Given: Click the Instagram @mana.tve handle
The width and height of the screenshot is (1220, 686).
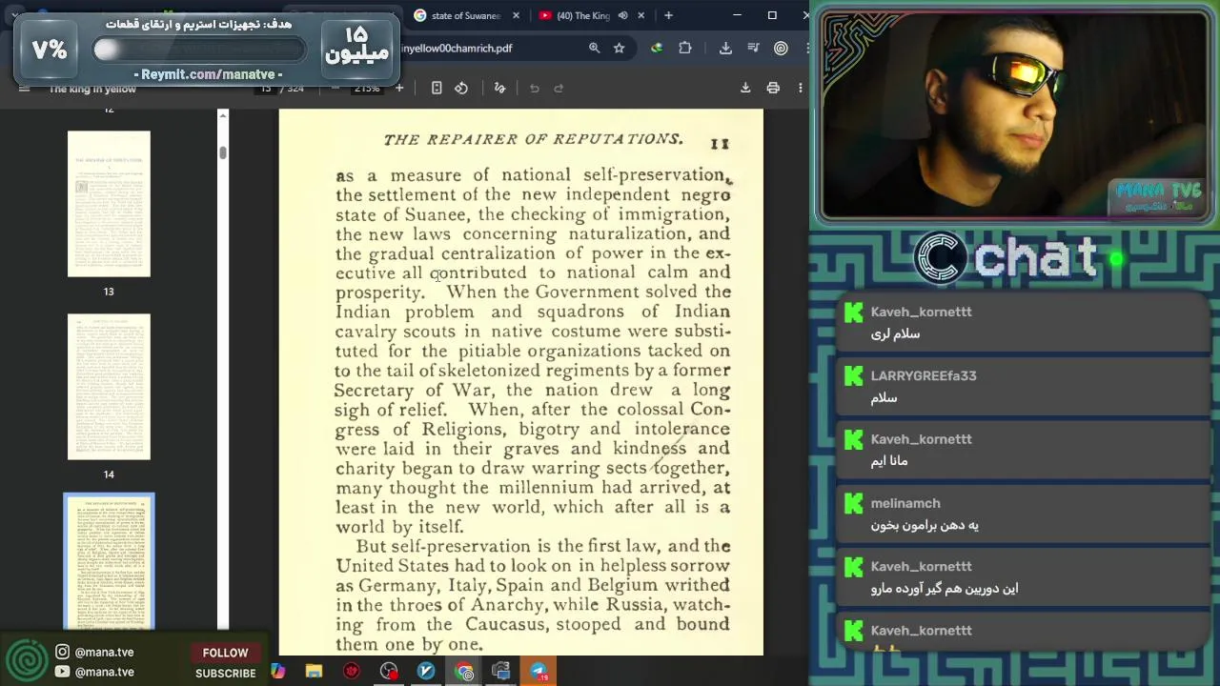Looking at the screenshot, I should (x=104, y=653).
